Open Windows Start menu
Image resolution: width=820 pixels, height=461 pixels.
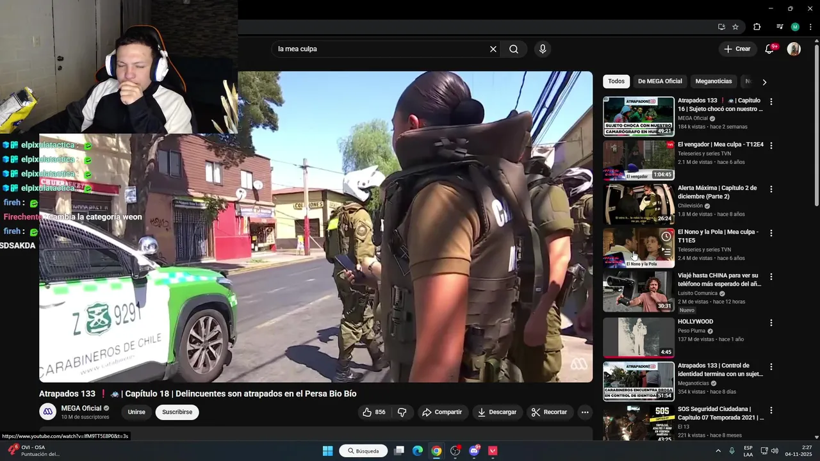pos(327,451)
